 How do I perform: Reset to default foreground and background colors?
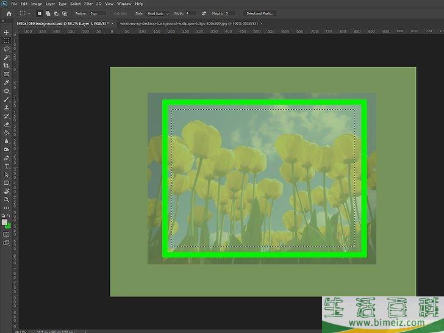click(4, 216)
